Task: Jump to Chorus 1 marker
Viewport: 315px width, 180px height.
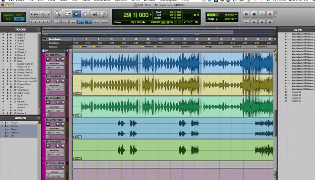Action: point(124,47)
